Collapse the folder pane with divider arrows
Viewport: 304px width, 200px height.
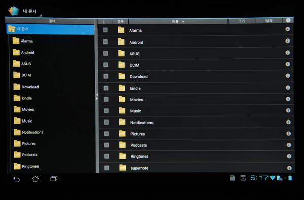(x=97, y=97)
